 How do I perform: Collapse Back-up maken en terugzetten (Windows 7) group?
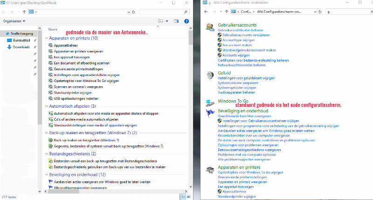pyautogui.click(x=46, y=133)
